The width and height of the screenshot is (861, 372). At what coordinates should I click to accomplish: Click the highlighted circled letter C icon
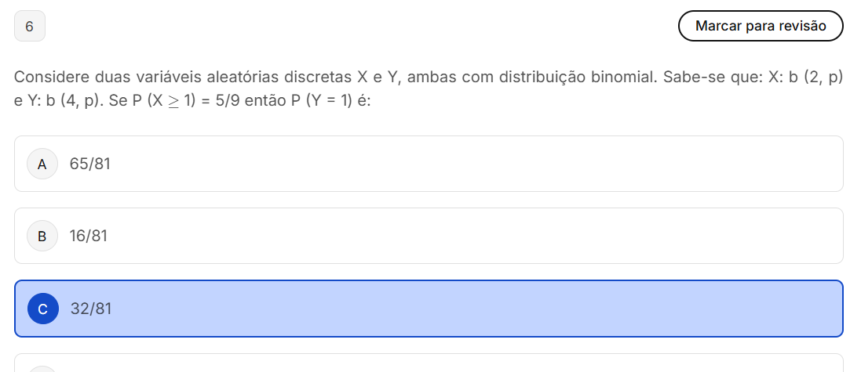(x=42, y=309)
